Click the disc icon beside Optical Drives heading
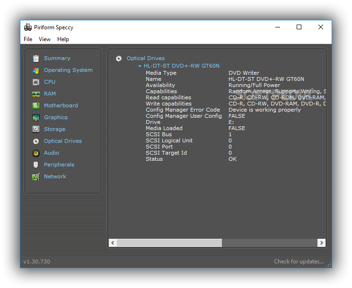 [x=119, y=59]
